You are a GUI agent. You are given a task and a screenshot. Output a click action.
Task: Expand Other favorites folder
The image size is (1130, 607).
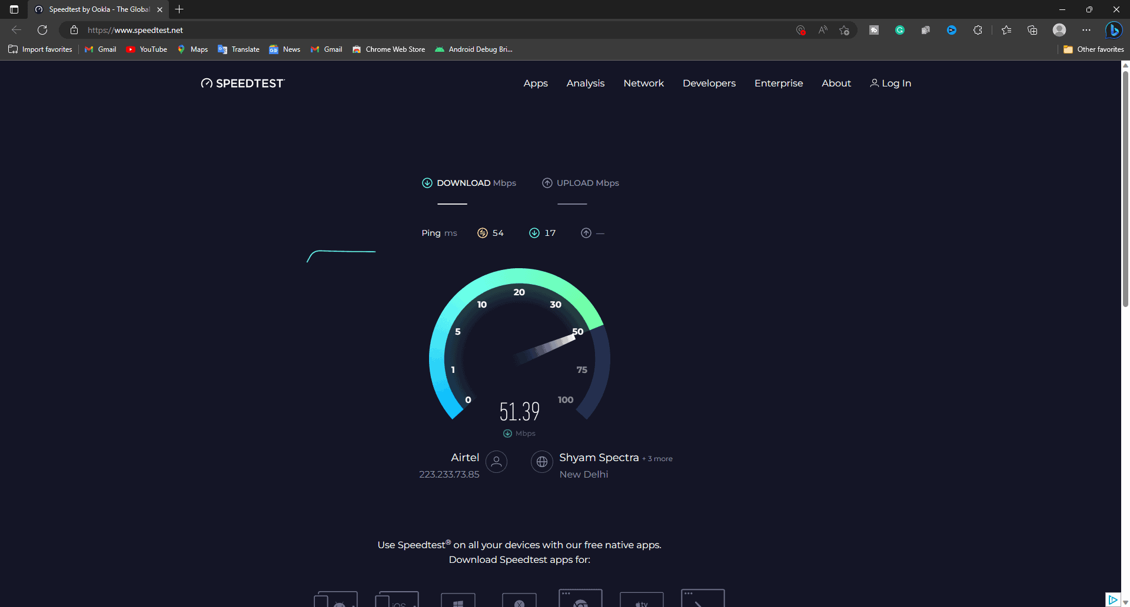pos(1094,49)
